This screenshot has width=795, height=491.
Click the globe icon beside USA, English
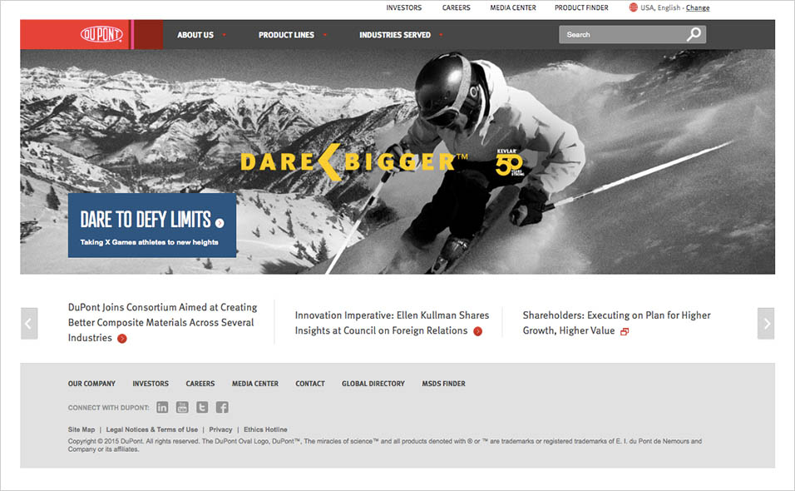pos(634,7)
